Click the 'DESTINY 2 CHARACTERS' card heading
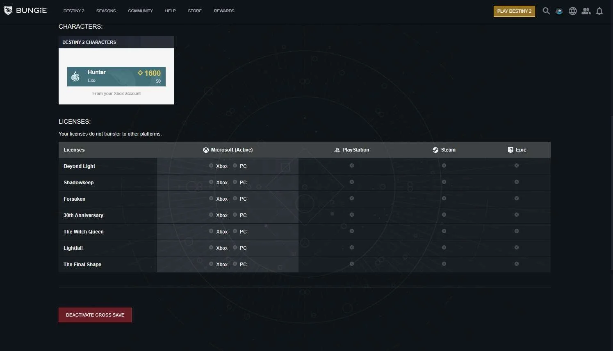Screen dimensions: 613x351 coord(89,42)
